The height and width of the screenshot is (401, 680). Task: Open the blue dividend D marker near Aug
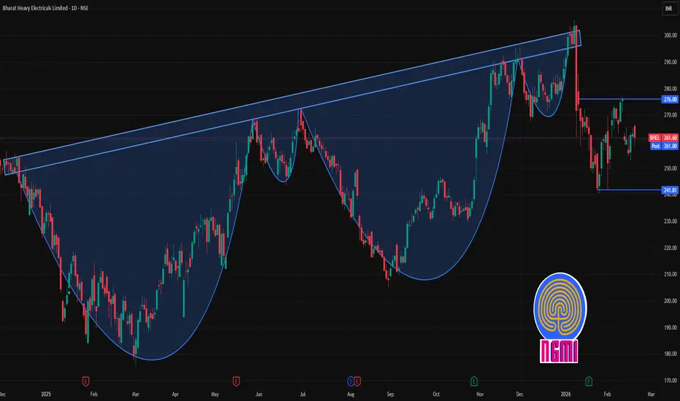click(x=351, y=381)
